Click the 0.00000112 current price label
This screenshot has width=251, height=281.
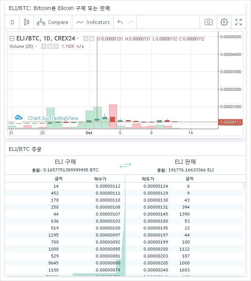(x=230, y=122)
